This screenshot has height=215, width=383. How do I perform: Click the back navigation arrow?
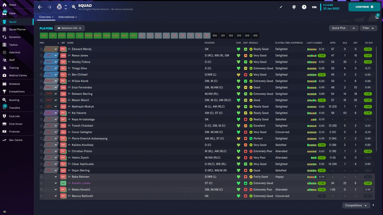tap(40, 7)
